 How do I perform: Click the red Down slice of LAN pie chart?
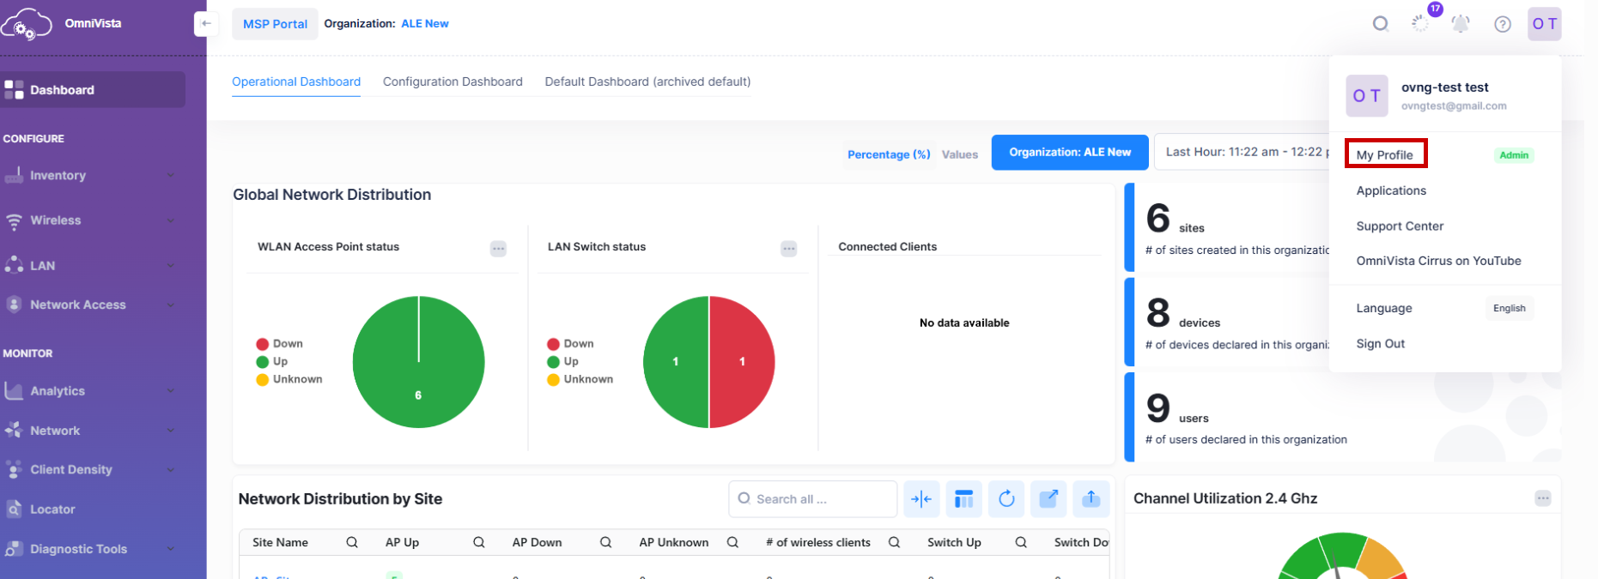pos(743,362)
